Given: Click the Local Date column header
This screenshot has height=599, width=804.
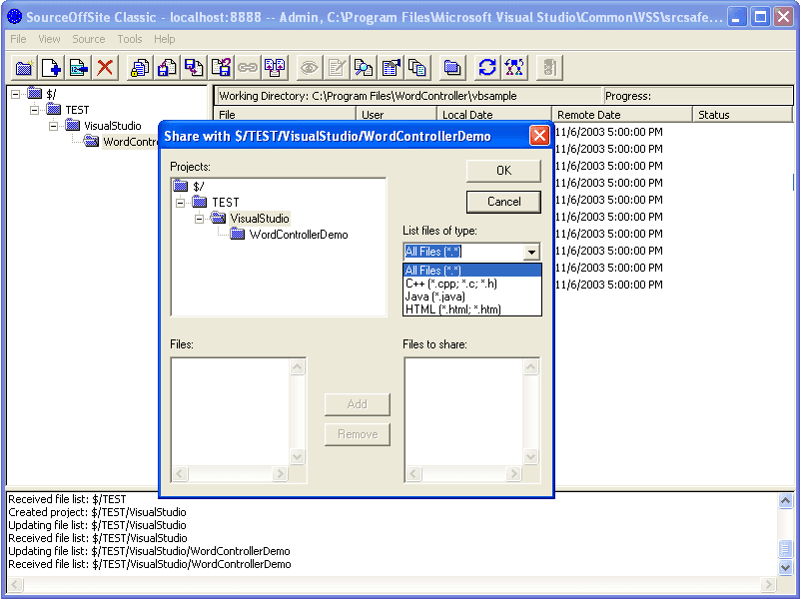Looking at the screenshot, I should 493,115.
